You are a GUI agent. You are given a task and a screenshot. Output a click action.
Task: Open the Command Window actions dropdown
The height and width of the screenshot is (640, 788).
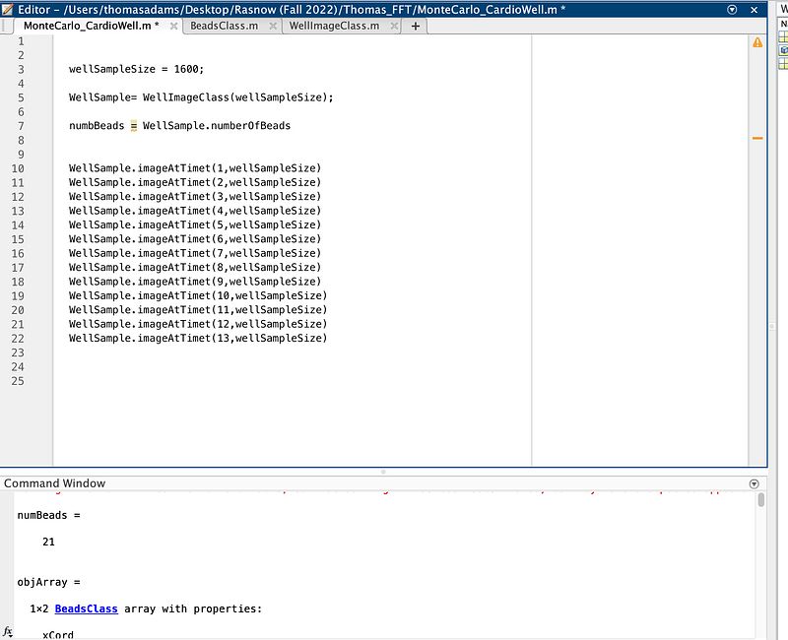(x=755, y=483)
